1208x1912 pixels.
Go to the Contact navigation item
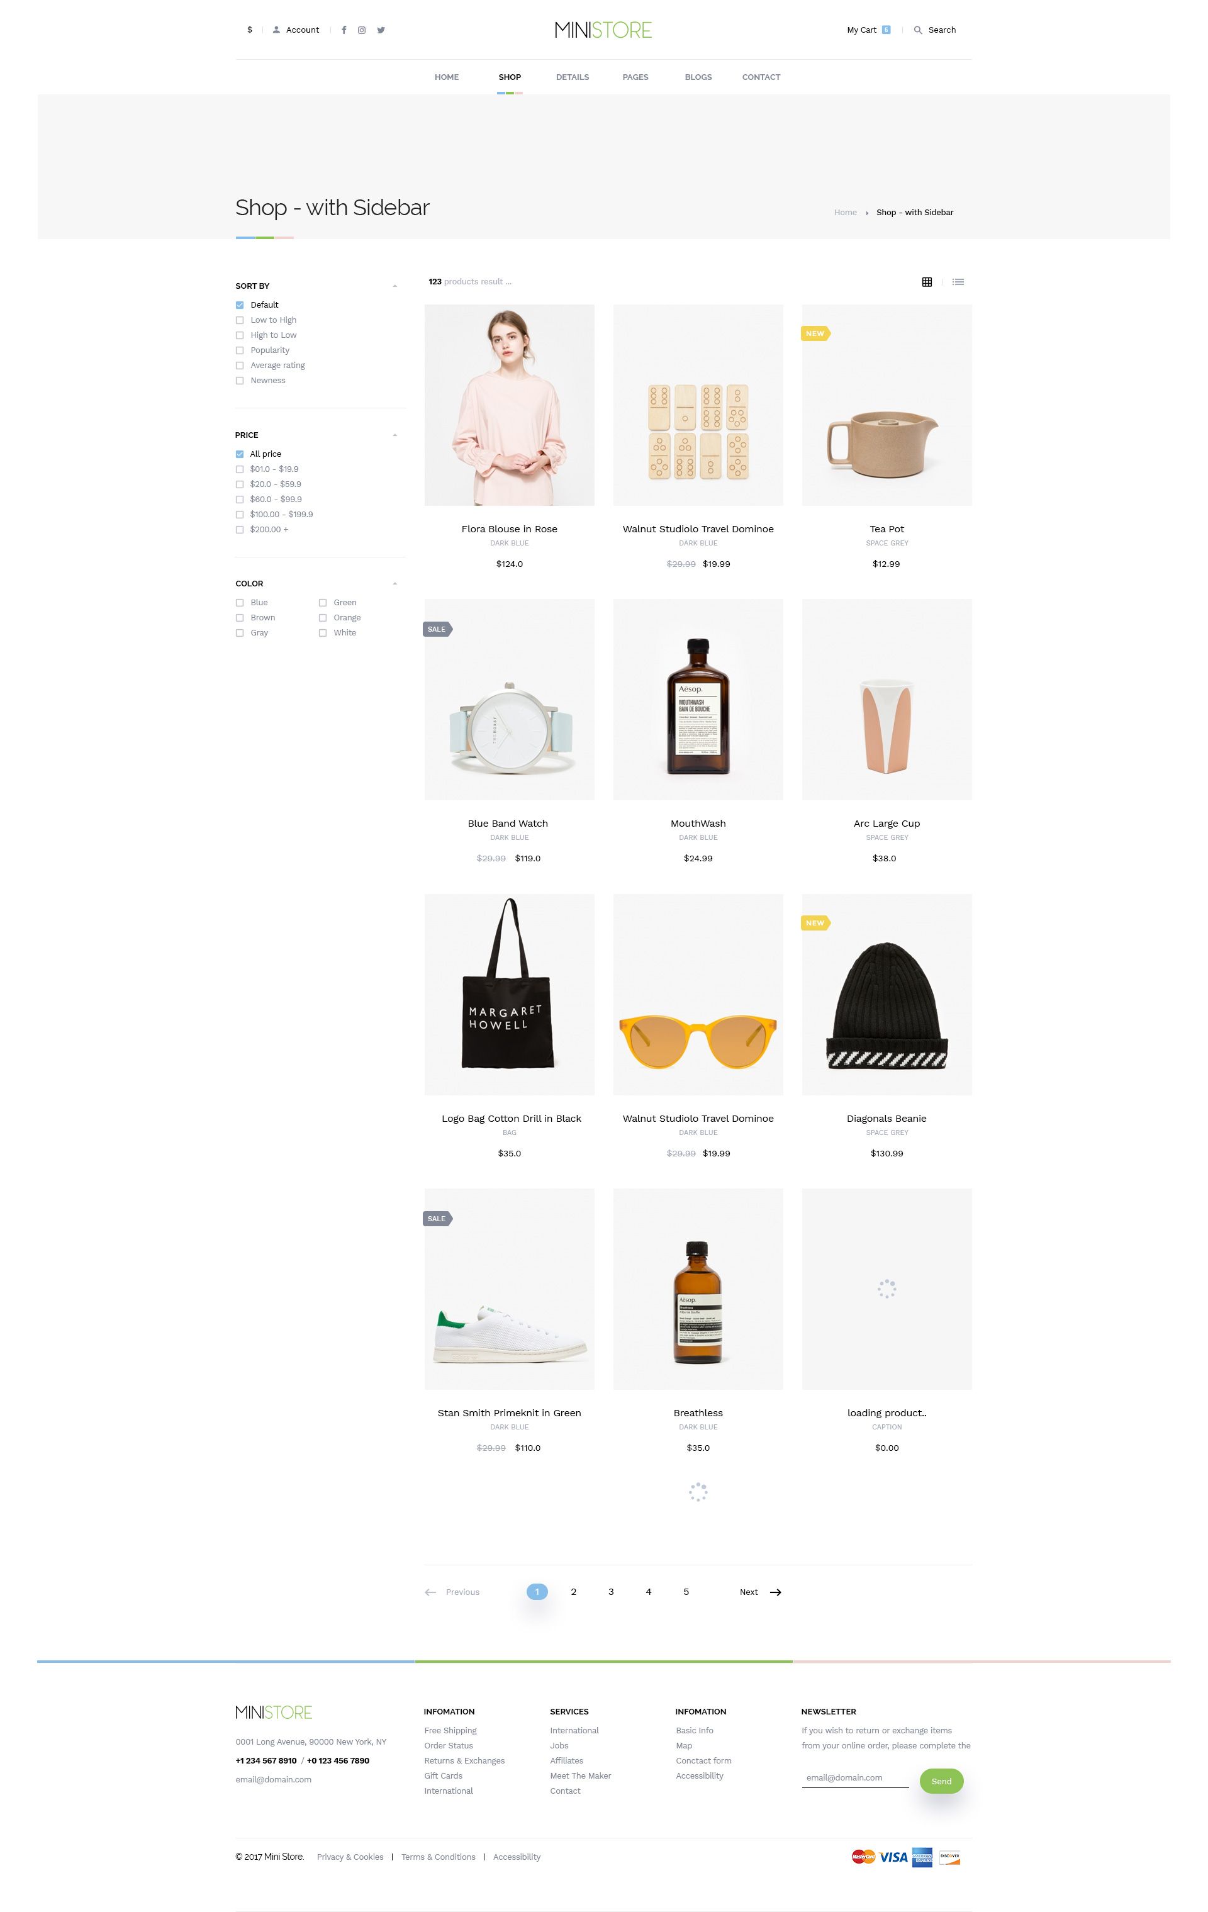761,77
